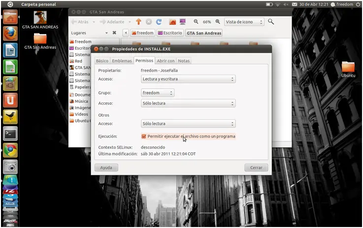Screen dimensions: 363x228
Task: Click the home folder toolbar icon
Action: 172,22
